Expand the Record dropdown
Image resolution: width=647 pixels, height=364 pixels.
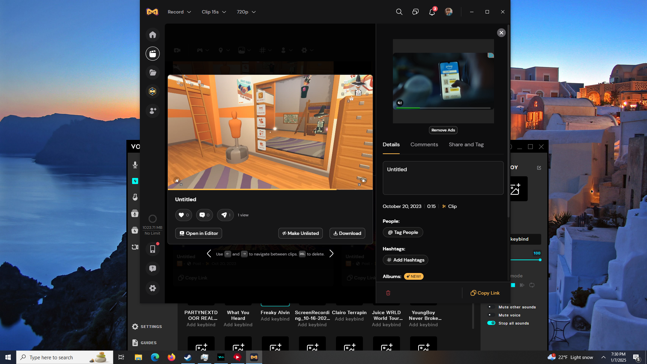tap(179, 12)
